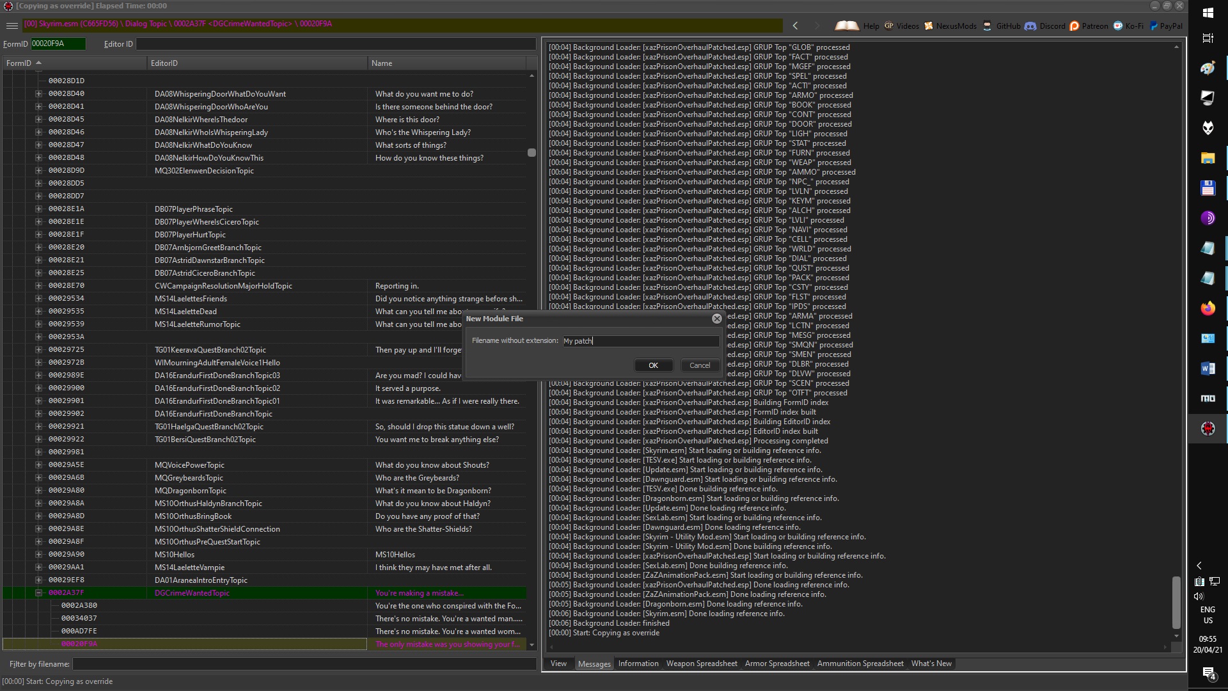Collapse the DGCrimeWantedTopic 0002A37F node
The height and width of the screenshot is (691, 1228).
[x=38, y=593]
